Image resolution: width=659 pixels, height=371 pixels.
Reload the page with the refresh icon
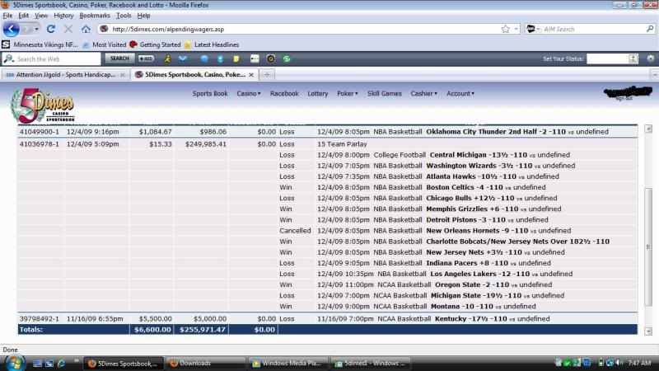click(x=51, y=29)
